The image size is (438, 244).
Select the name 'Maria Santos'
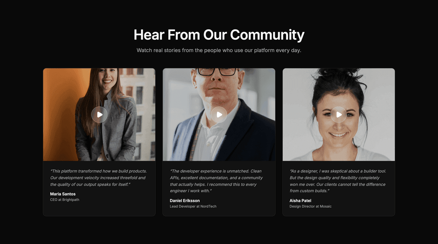[63, 194]
